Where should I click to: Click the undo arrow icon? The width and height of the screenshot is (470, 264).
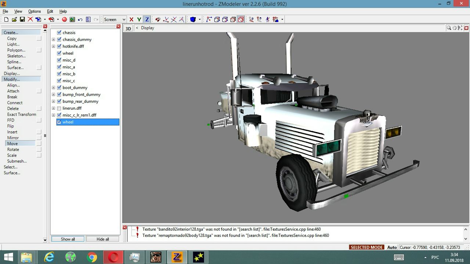pos(80,19)
